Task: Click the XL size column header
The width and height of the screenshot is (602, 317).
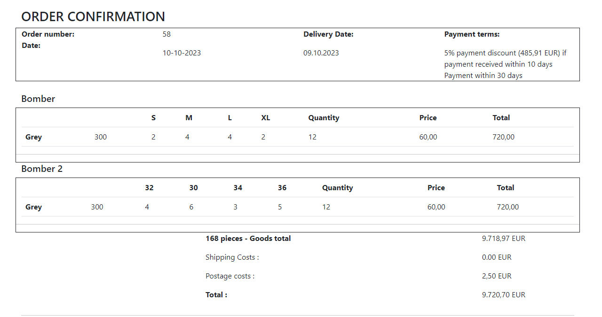Action: (266, 118)
